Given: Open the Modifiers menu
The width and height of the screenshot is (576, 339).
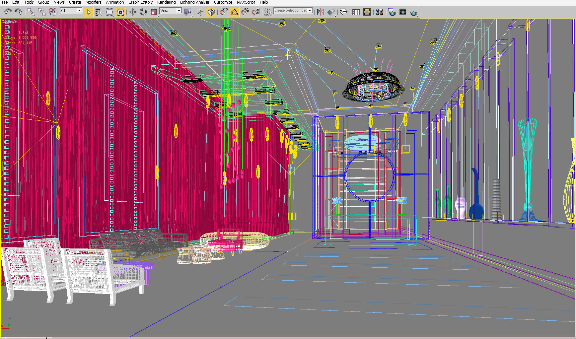Looking at the screenshot, I should pos(93,2).
